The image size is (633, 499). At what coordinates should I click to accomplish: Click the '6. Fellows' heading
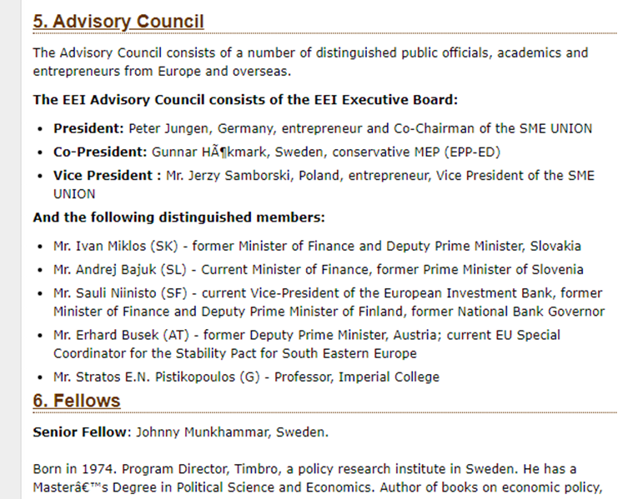77,401
